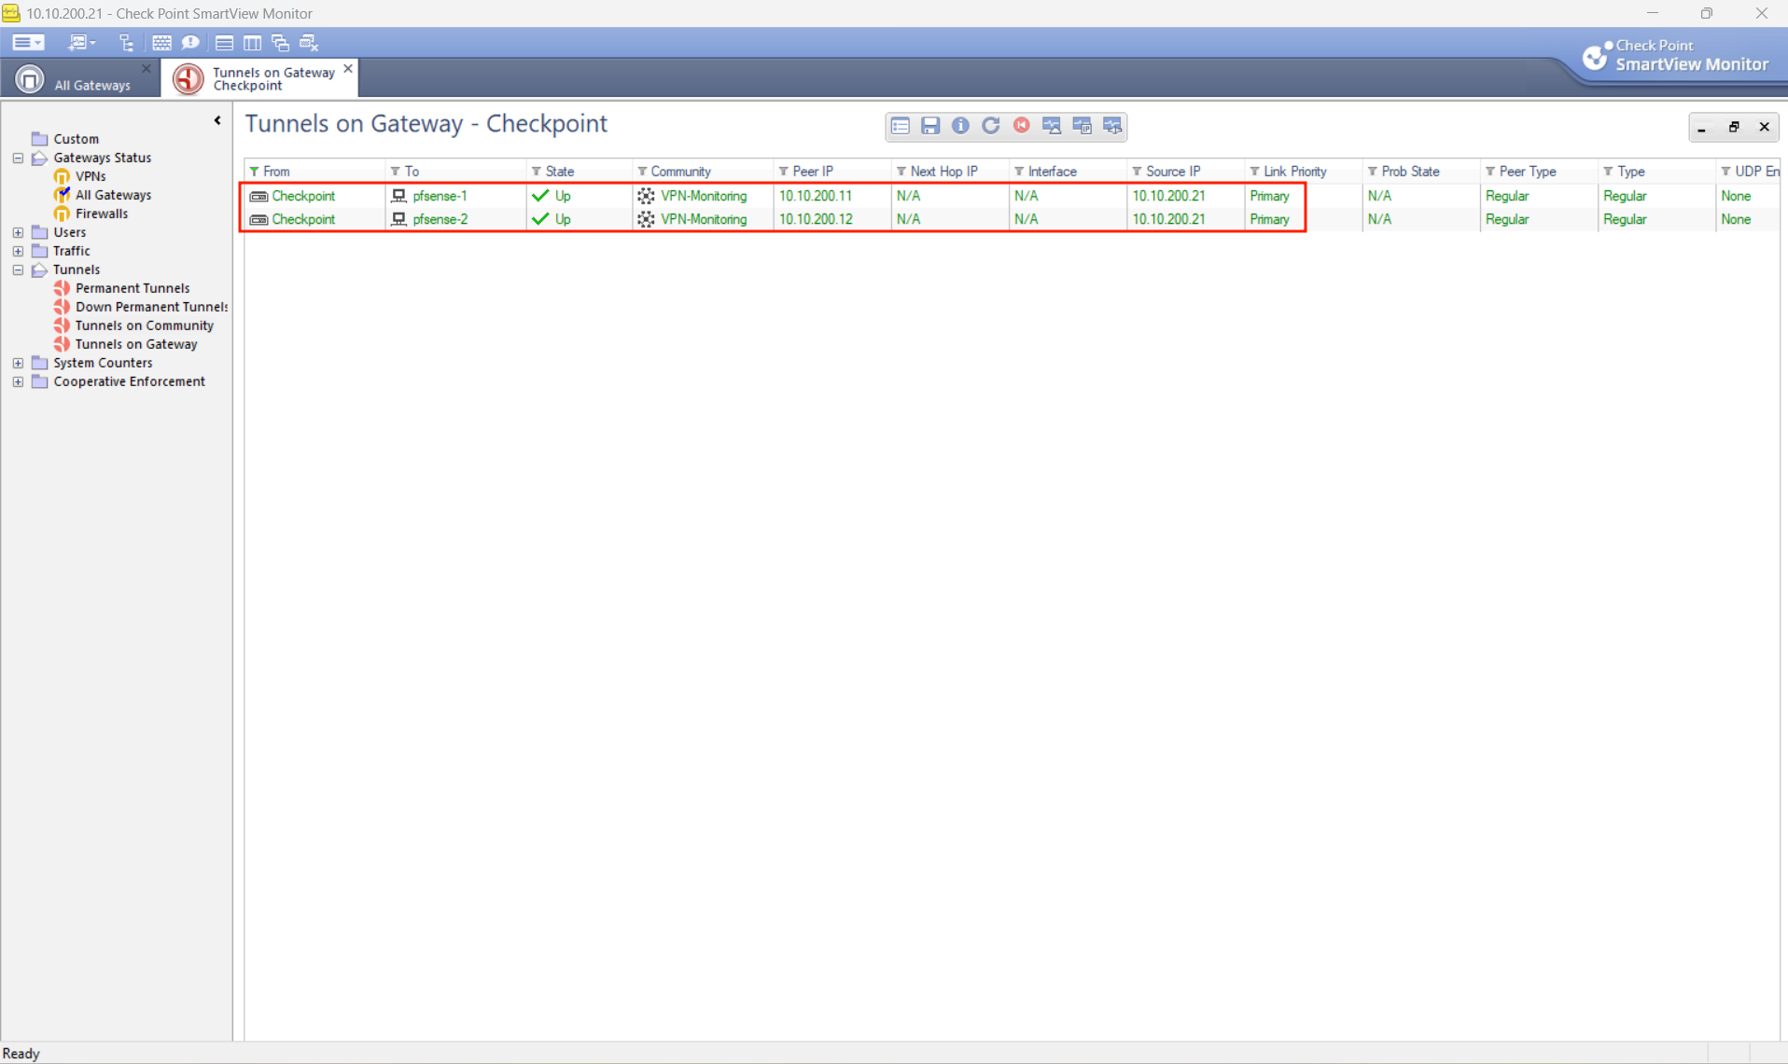Click the Community column filter icon
The width and height of the screenshot is (1788, 1064).
(642, 172)
